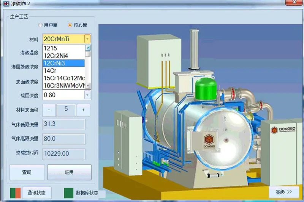Click the 通讯状态 button
Viewport: 304px width, 202px height.
coord(36,193)
